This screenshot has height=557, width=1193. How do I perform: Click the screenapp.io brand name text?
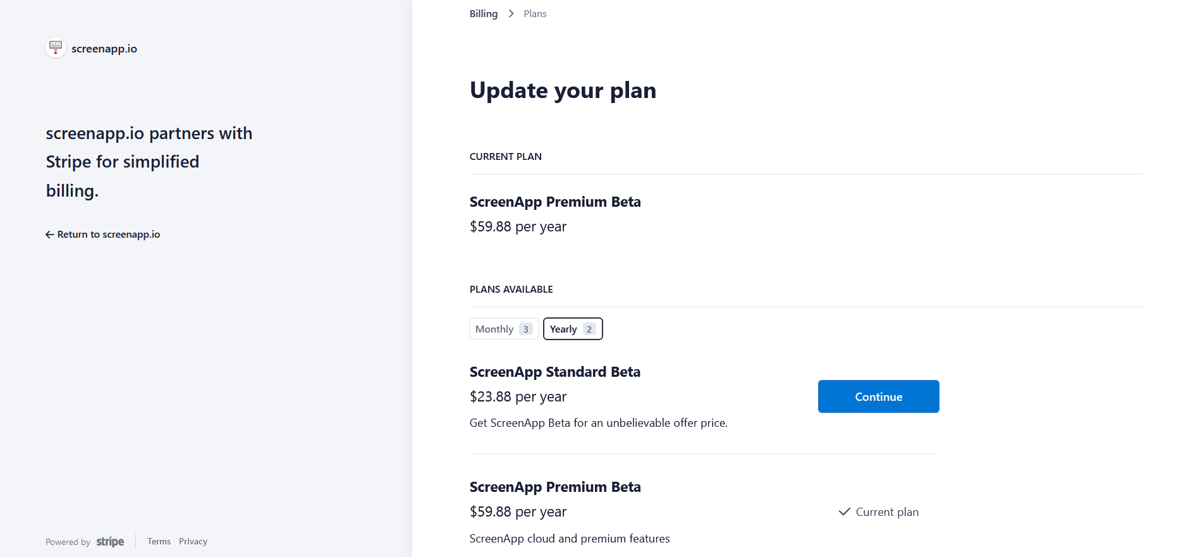pyautogui.click(x=104, y=49)
